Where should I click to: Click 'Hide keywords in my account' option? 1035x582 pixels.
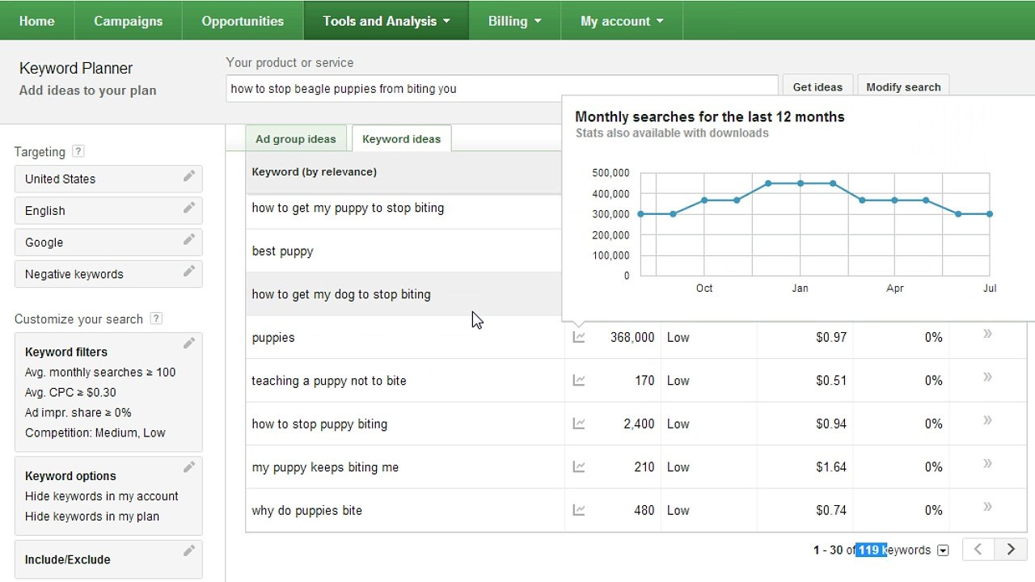[x=102, y=496]
